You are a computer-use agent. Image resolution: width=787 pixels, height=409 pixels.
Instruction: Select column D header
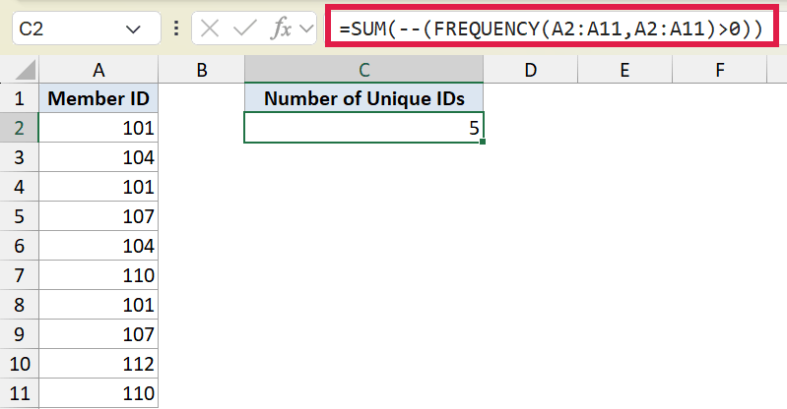(531, 70)
